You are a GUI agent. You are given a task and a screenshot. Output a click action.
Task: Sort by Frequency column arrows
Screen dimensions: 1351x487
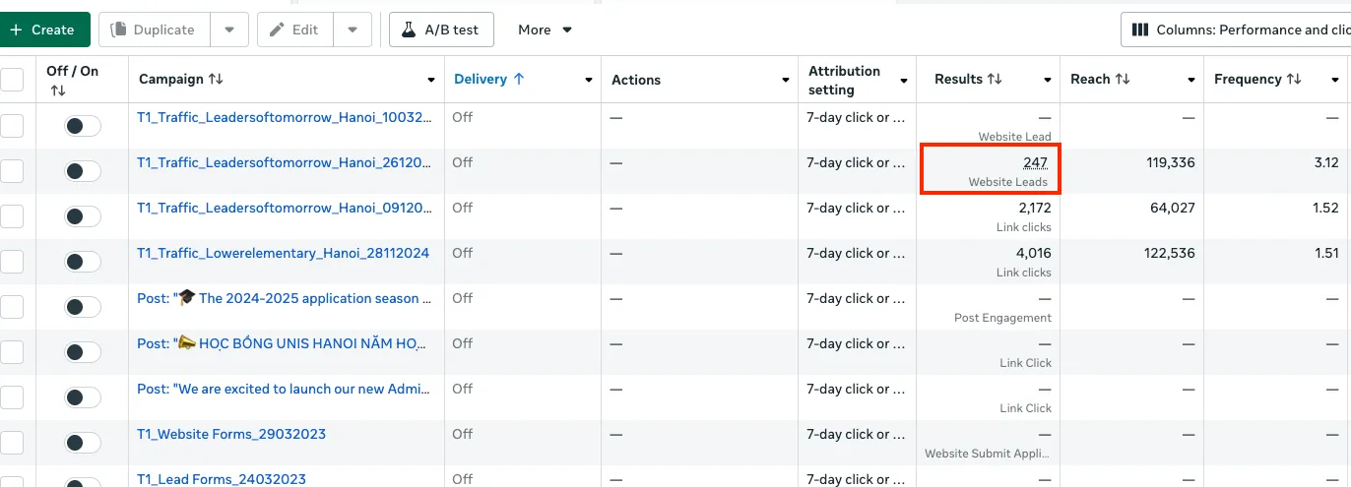pos(1294,80)
